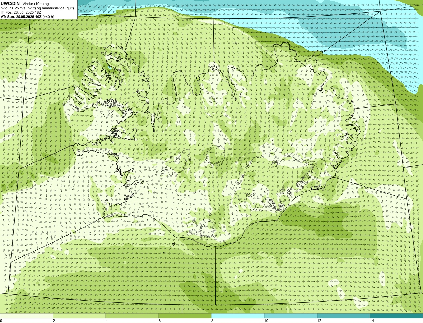Click the legend tick label 6
Viewport: 423px width, 323px height.
159,321
